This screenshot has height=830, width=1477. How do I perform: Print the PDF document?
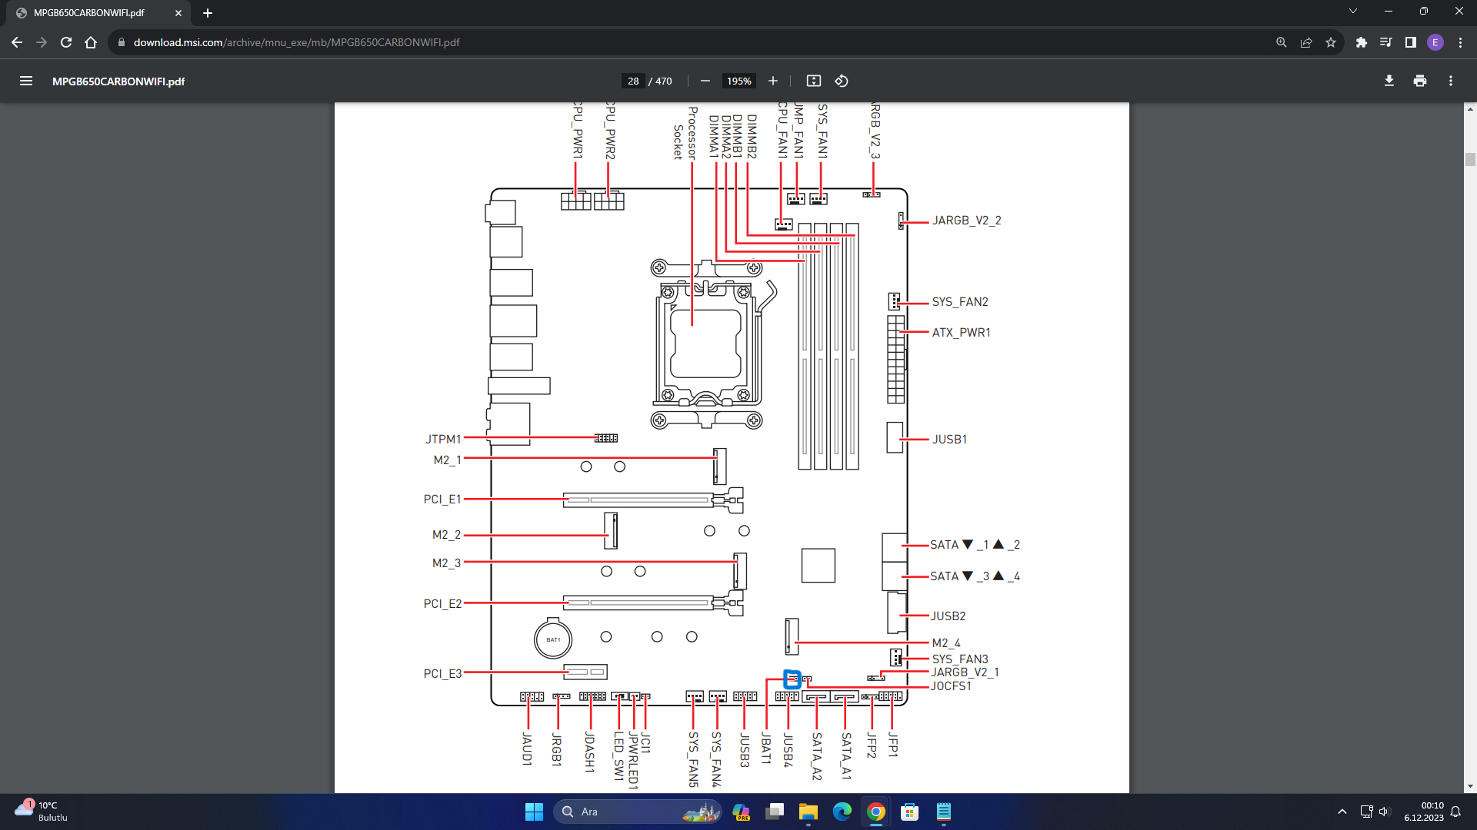click(x=1420, y=81)
